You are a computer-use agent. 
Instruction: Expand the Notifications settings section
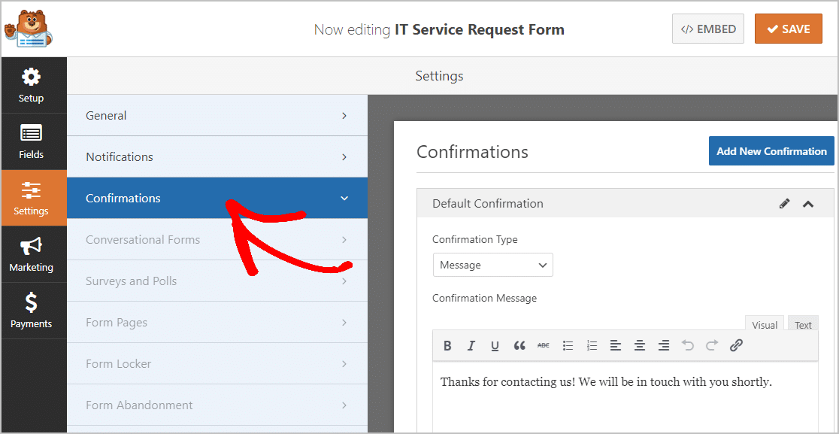point(217,156)
